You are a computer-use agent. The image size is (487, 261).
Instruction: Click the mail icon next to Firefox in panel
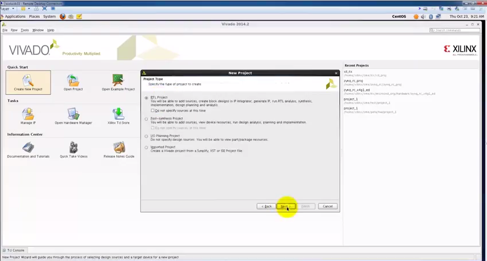[x=71, y=17]
